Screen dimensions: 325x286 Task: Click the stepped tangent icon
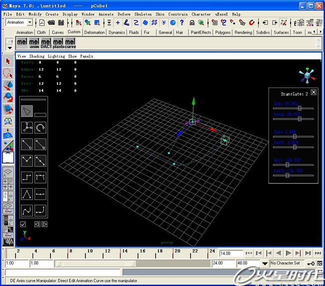[x=27, y=177]
